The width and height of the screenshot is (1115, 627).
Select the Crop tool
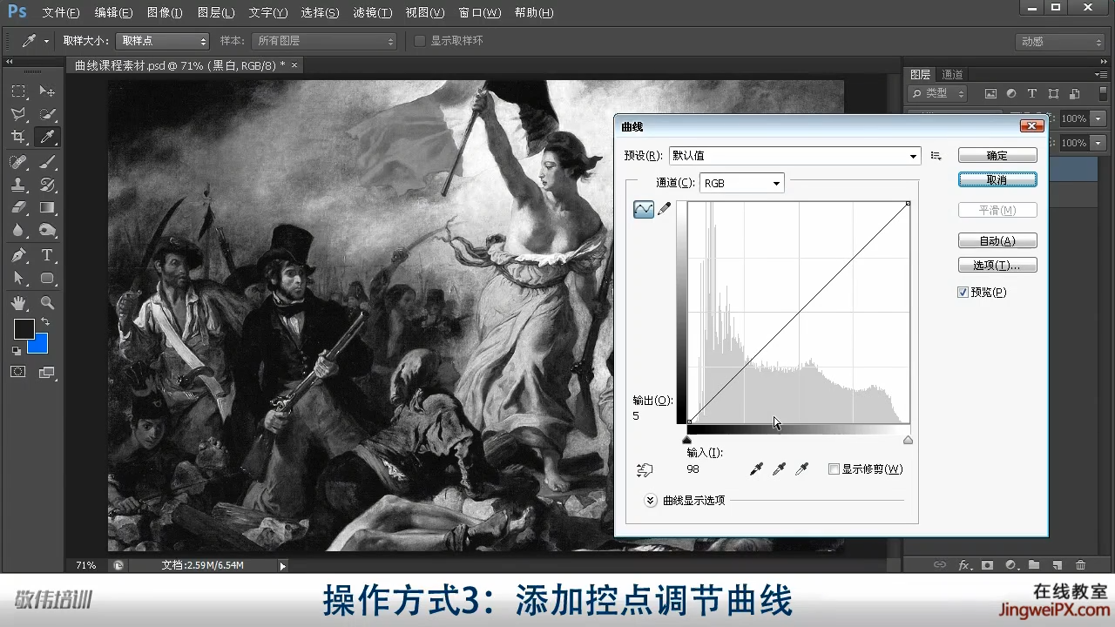18,137
